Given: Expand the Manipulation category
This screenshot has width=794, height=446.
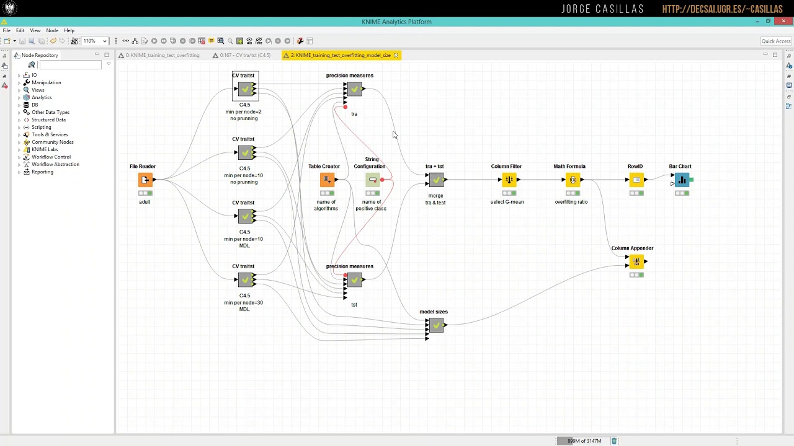Looking at the screenshot, I should click(x=19, y=82).
